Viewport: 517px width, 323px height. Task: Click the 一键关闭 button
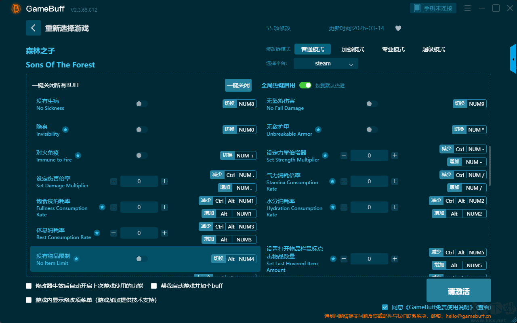click(238, 85)
